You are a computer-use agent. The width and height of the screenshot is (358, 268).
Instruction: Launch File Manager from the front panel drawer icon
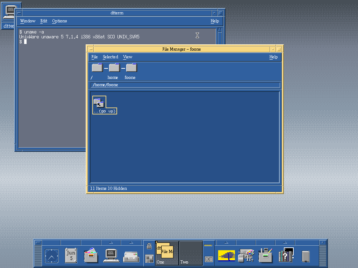pos(91,256)
